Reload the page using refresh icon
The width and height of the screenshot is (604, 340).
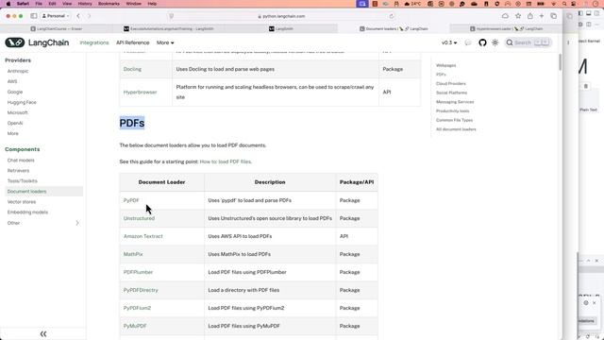392,16
